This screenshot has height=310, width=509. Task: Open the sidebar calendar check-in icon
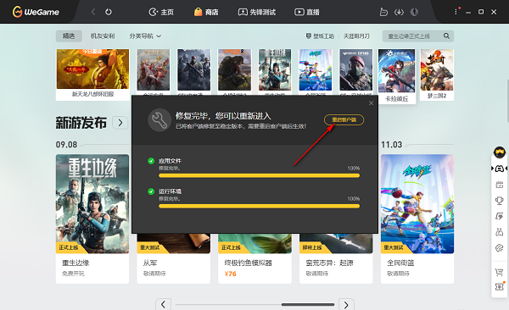pyautogui.click(x=500, y=185)
